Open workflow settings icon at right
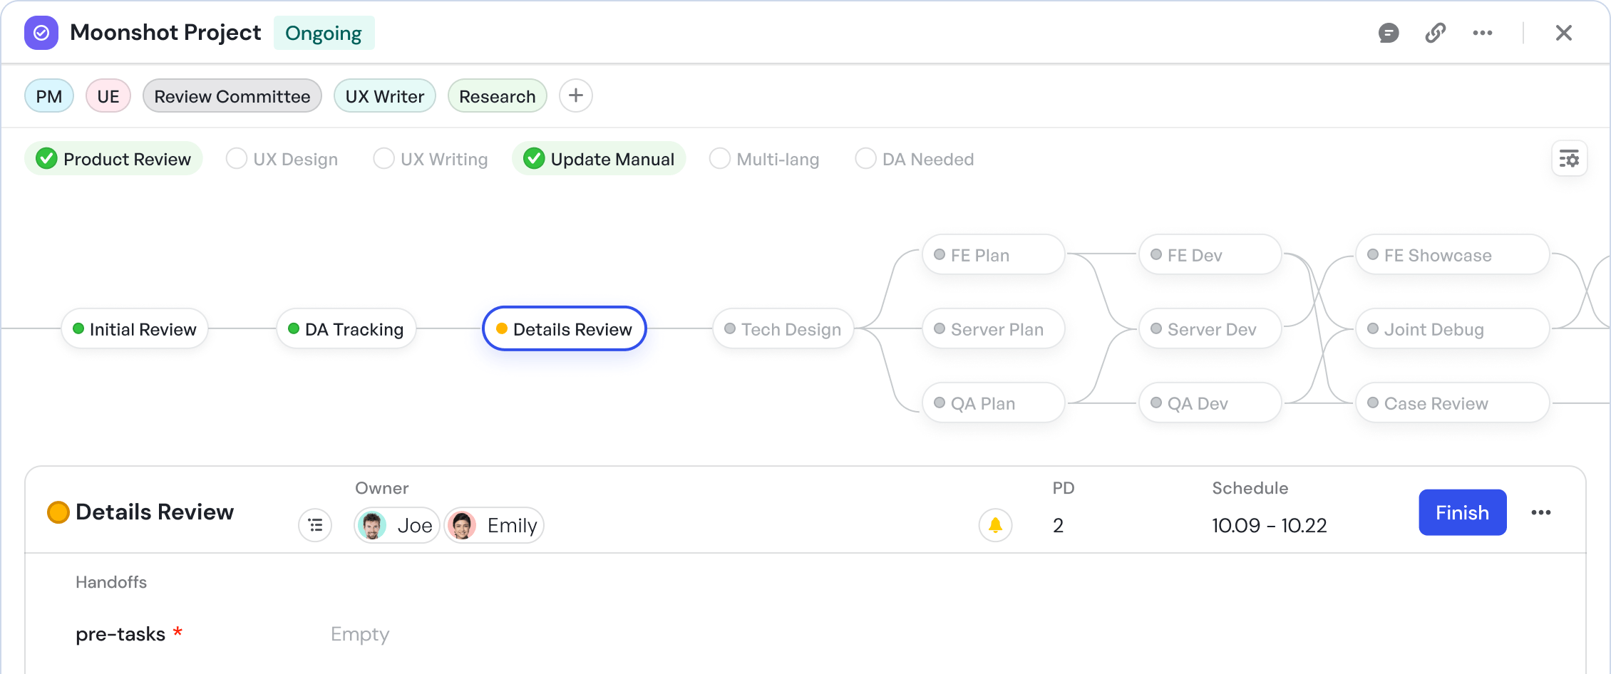This screenshot has height=674, width=1611. [1569, 158]
